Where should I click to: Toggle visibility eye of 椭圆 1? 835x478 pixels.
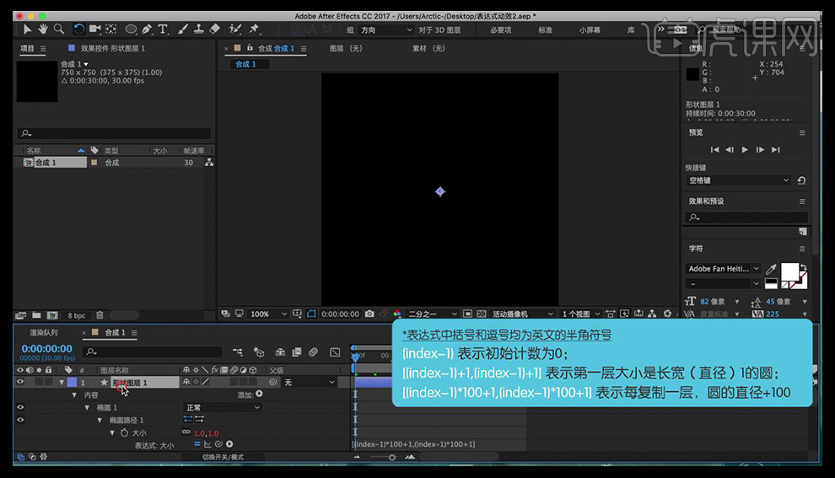(x=20, y=407)
